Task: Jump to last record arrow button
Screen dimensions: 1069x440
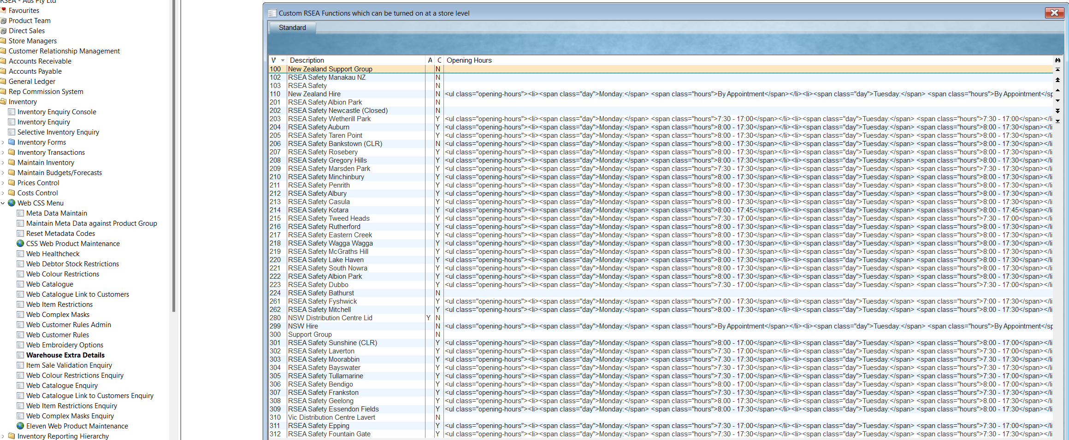Action: 1057,121
